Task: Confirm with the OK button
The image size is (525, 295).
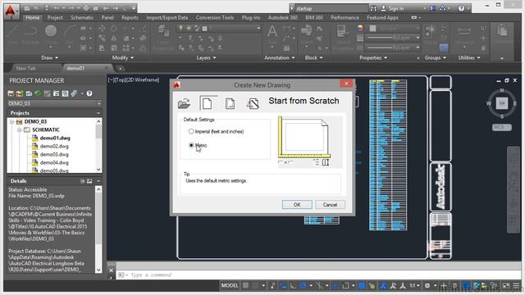Action: tap(297, 205)
